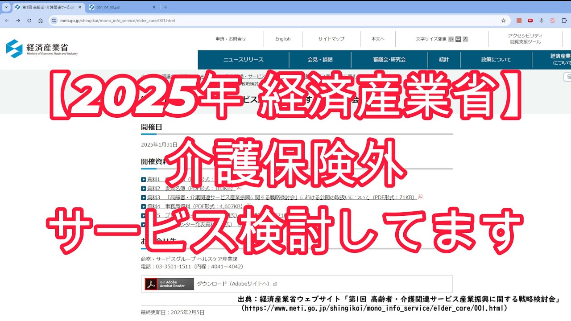Go back to the previous page
The height and width of the screenshot is (321, 571).
tap(7, 21)
